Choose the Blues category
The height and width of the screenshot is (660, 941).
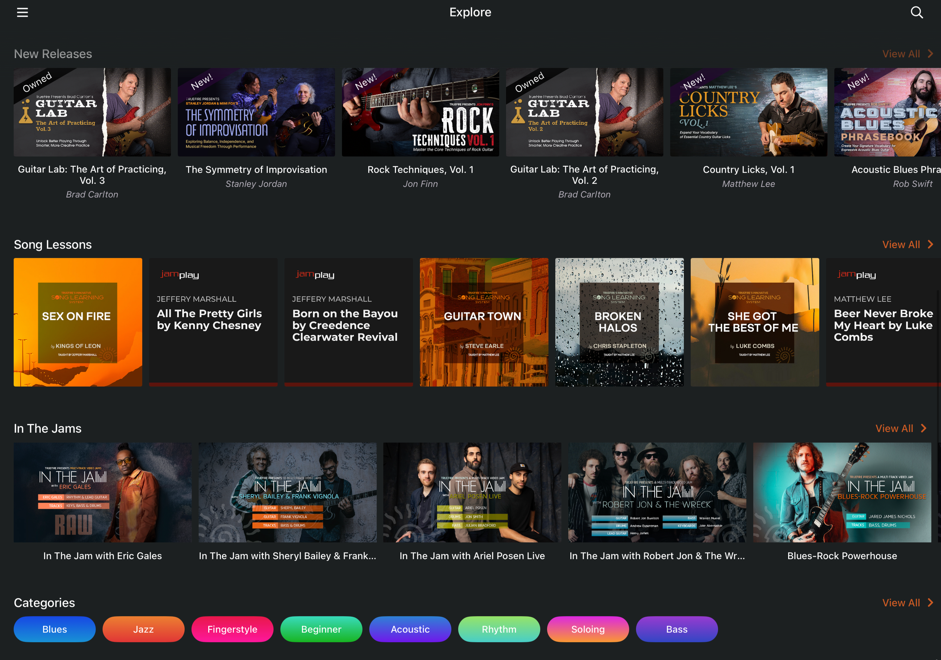coord(55,629)
